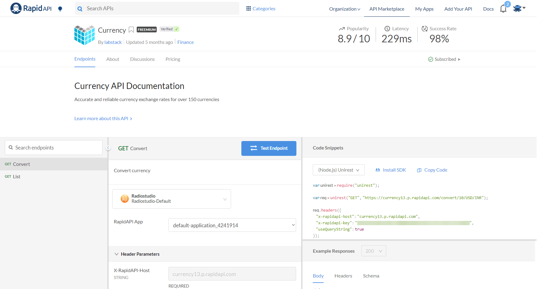The height and width of the screenshot is (289, 542).
Task: Click the 98% success rate value
Action: pos(439,39)
